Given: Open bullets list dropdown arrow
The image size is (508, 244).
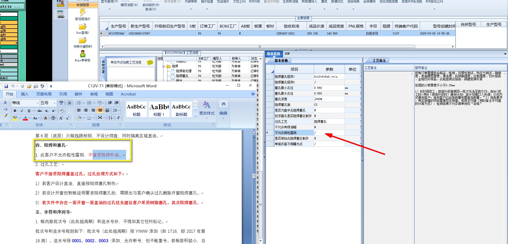Looking at the screenshot, I should point(84,103).
